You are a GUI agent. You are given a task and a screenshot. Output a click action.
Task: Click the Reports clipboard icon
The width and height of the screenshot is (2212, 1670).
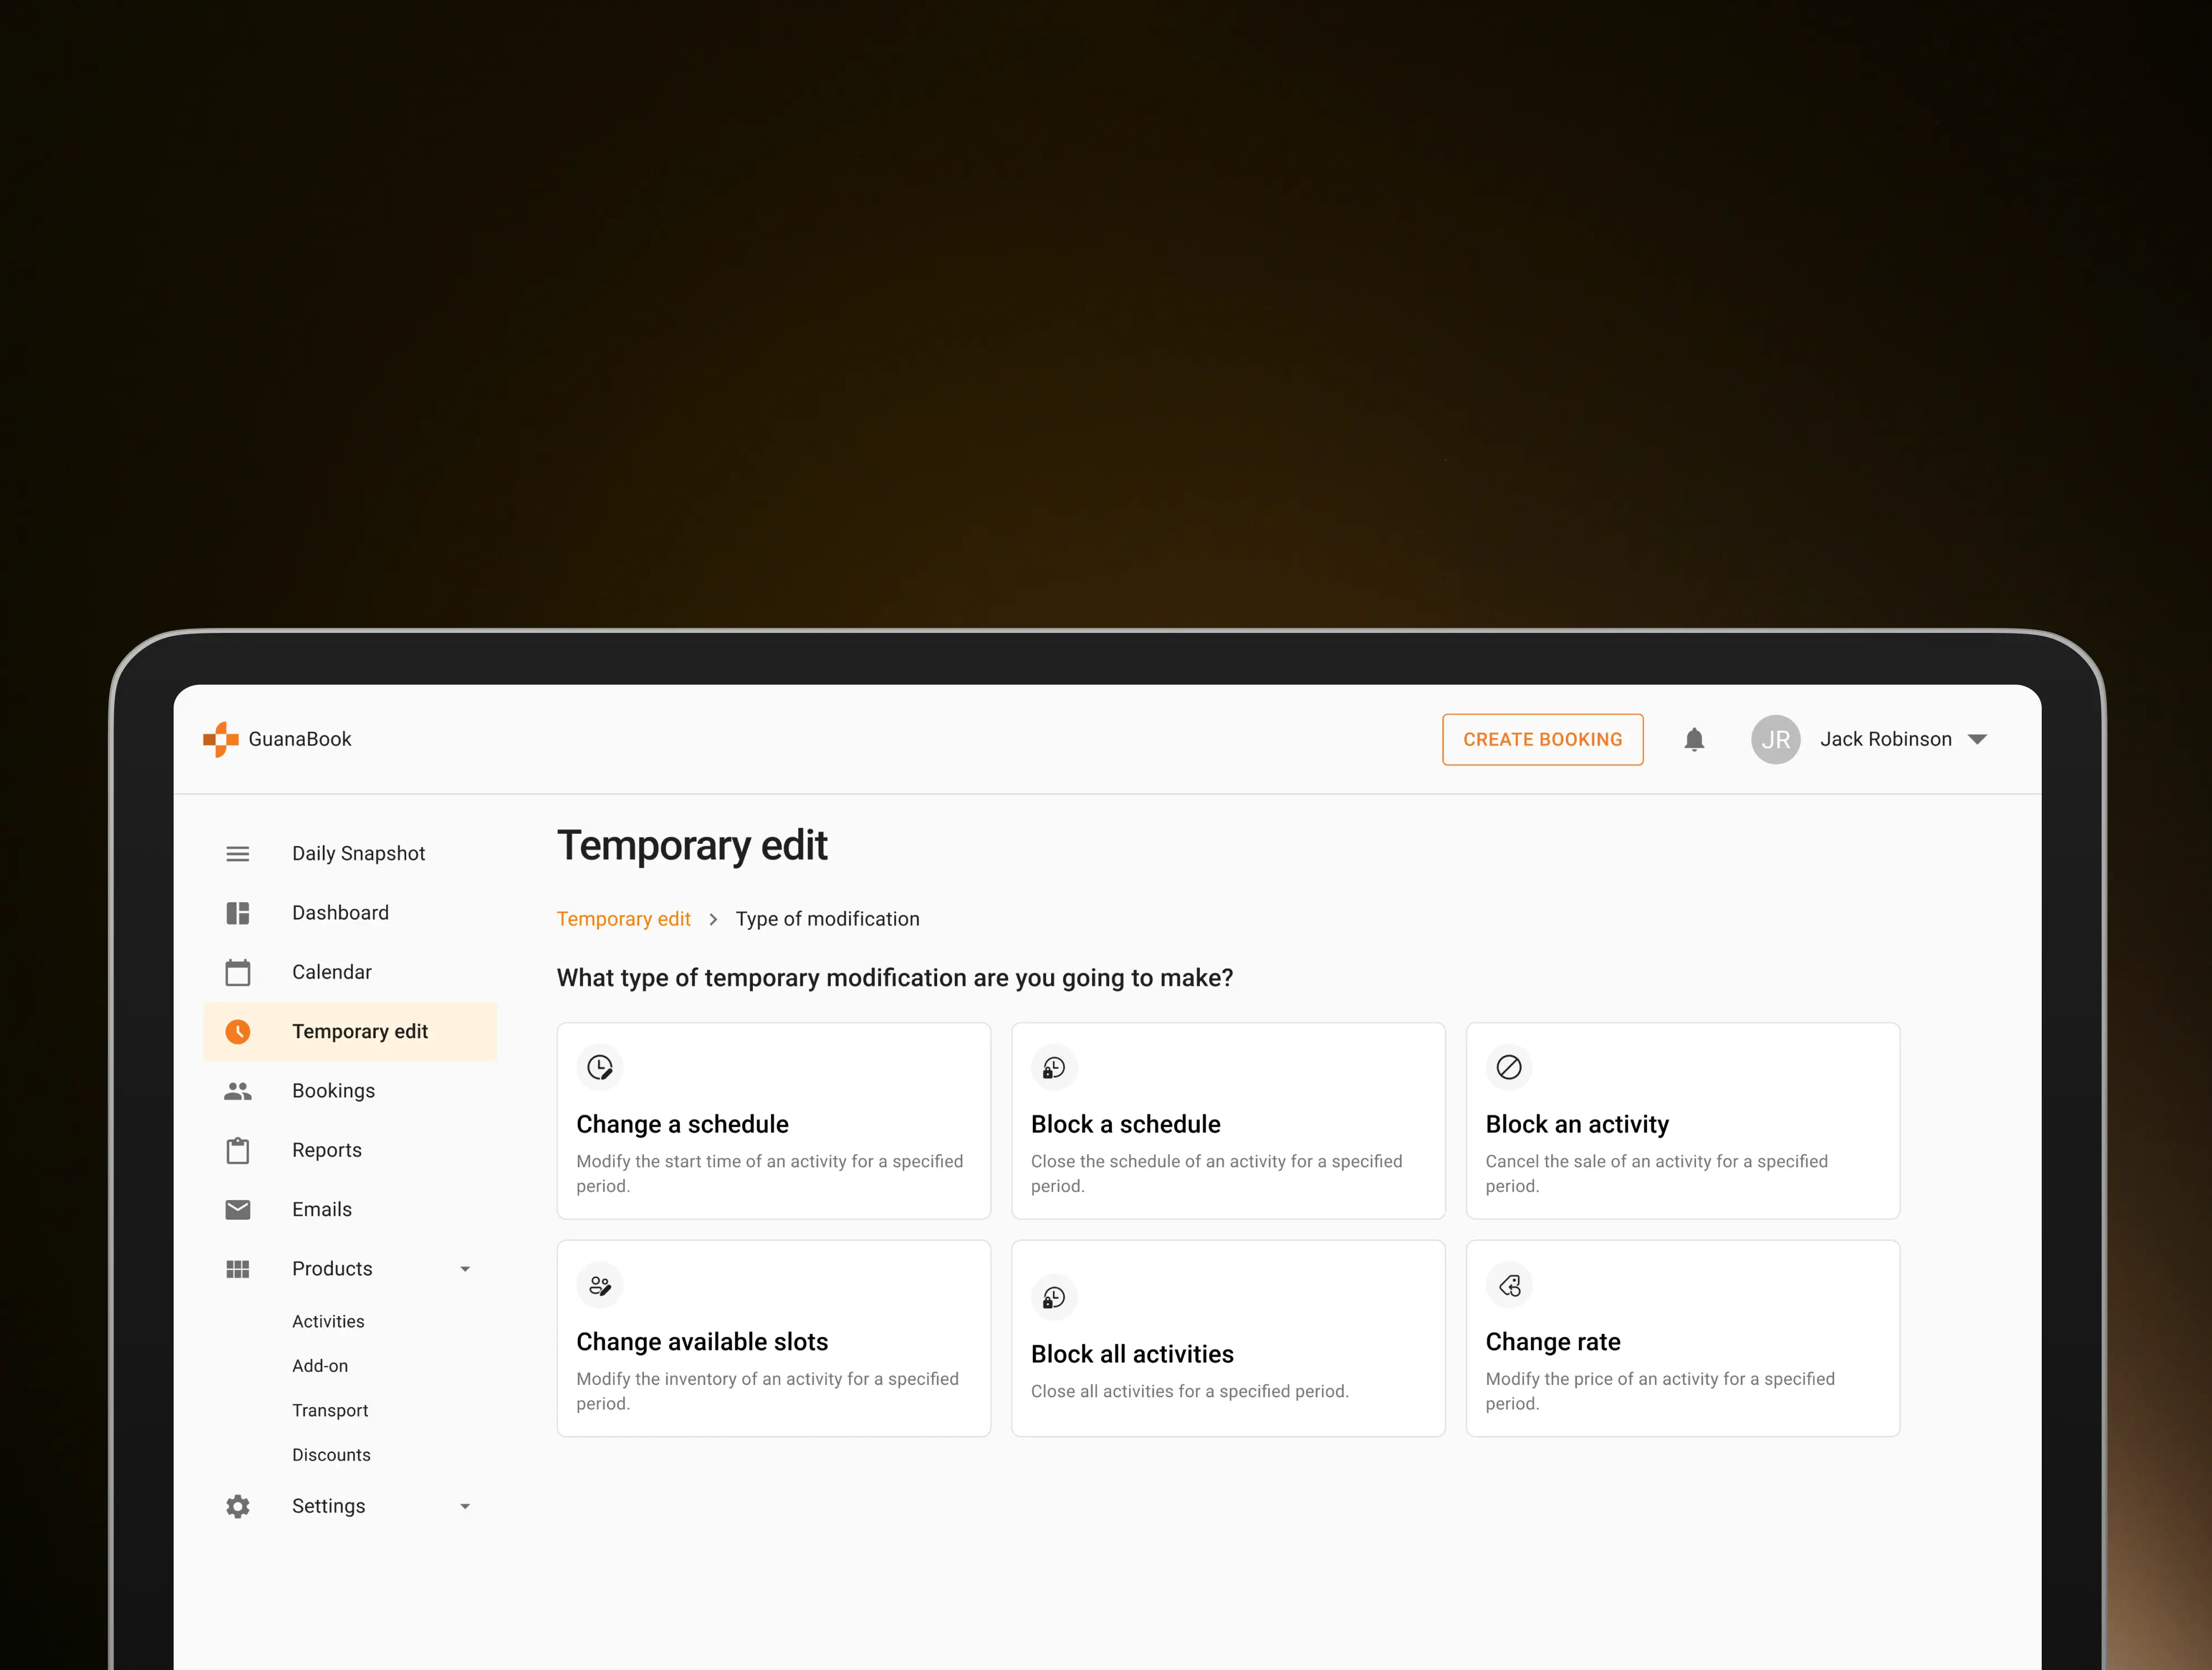(x=238, y=1150)
